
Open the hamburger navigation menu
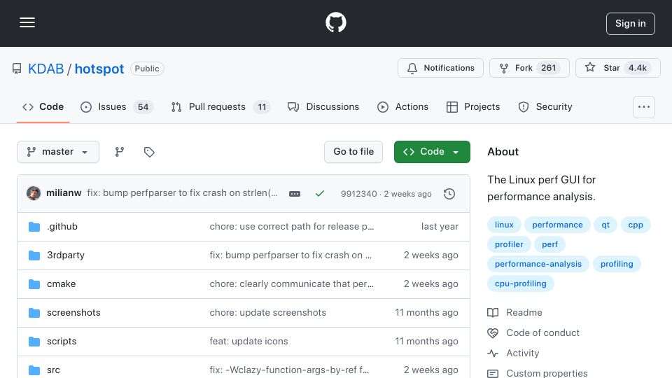[27, 22]
